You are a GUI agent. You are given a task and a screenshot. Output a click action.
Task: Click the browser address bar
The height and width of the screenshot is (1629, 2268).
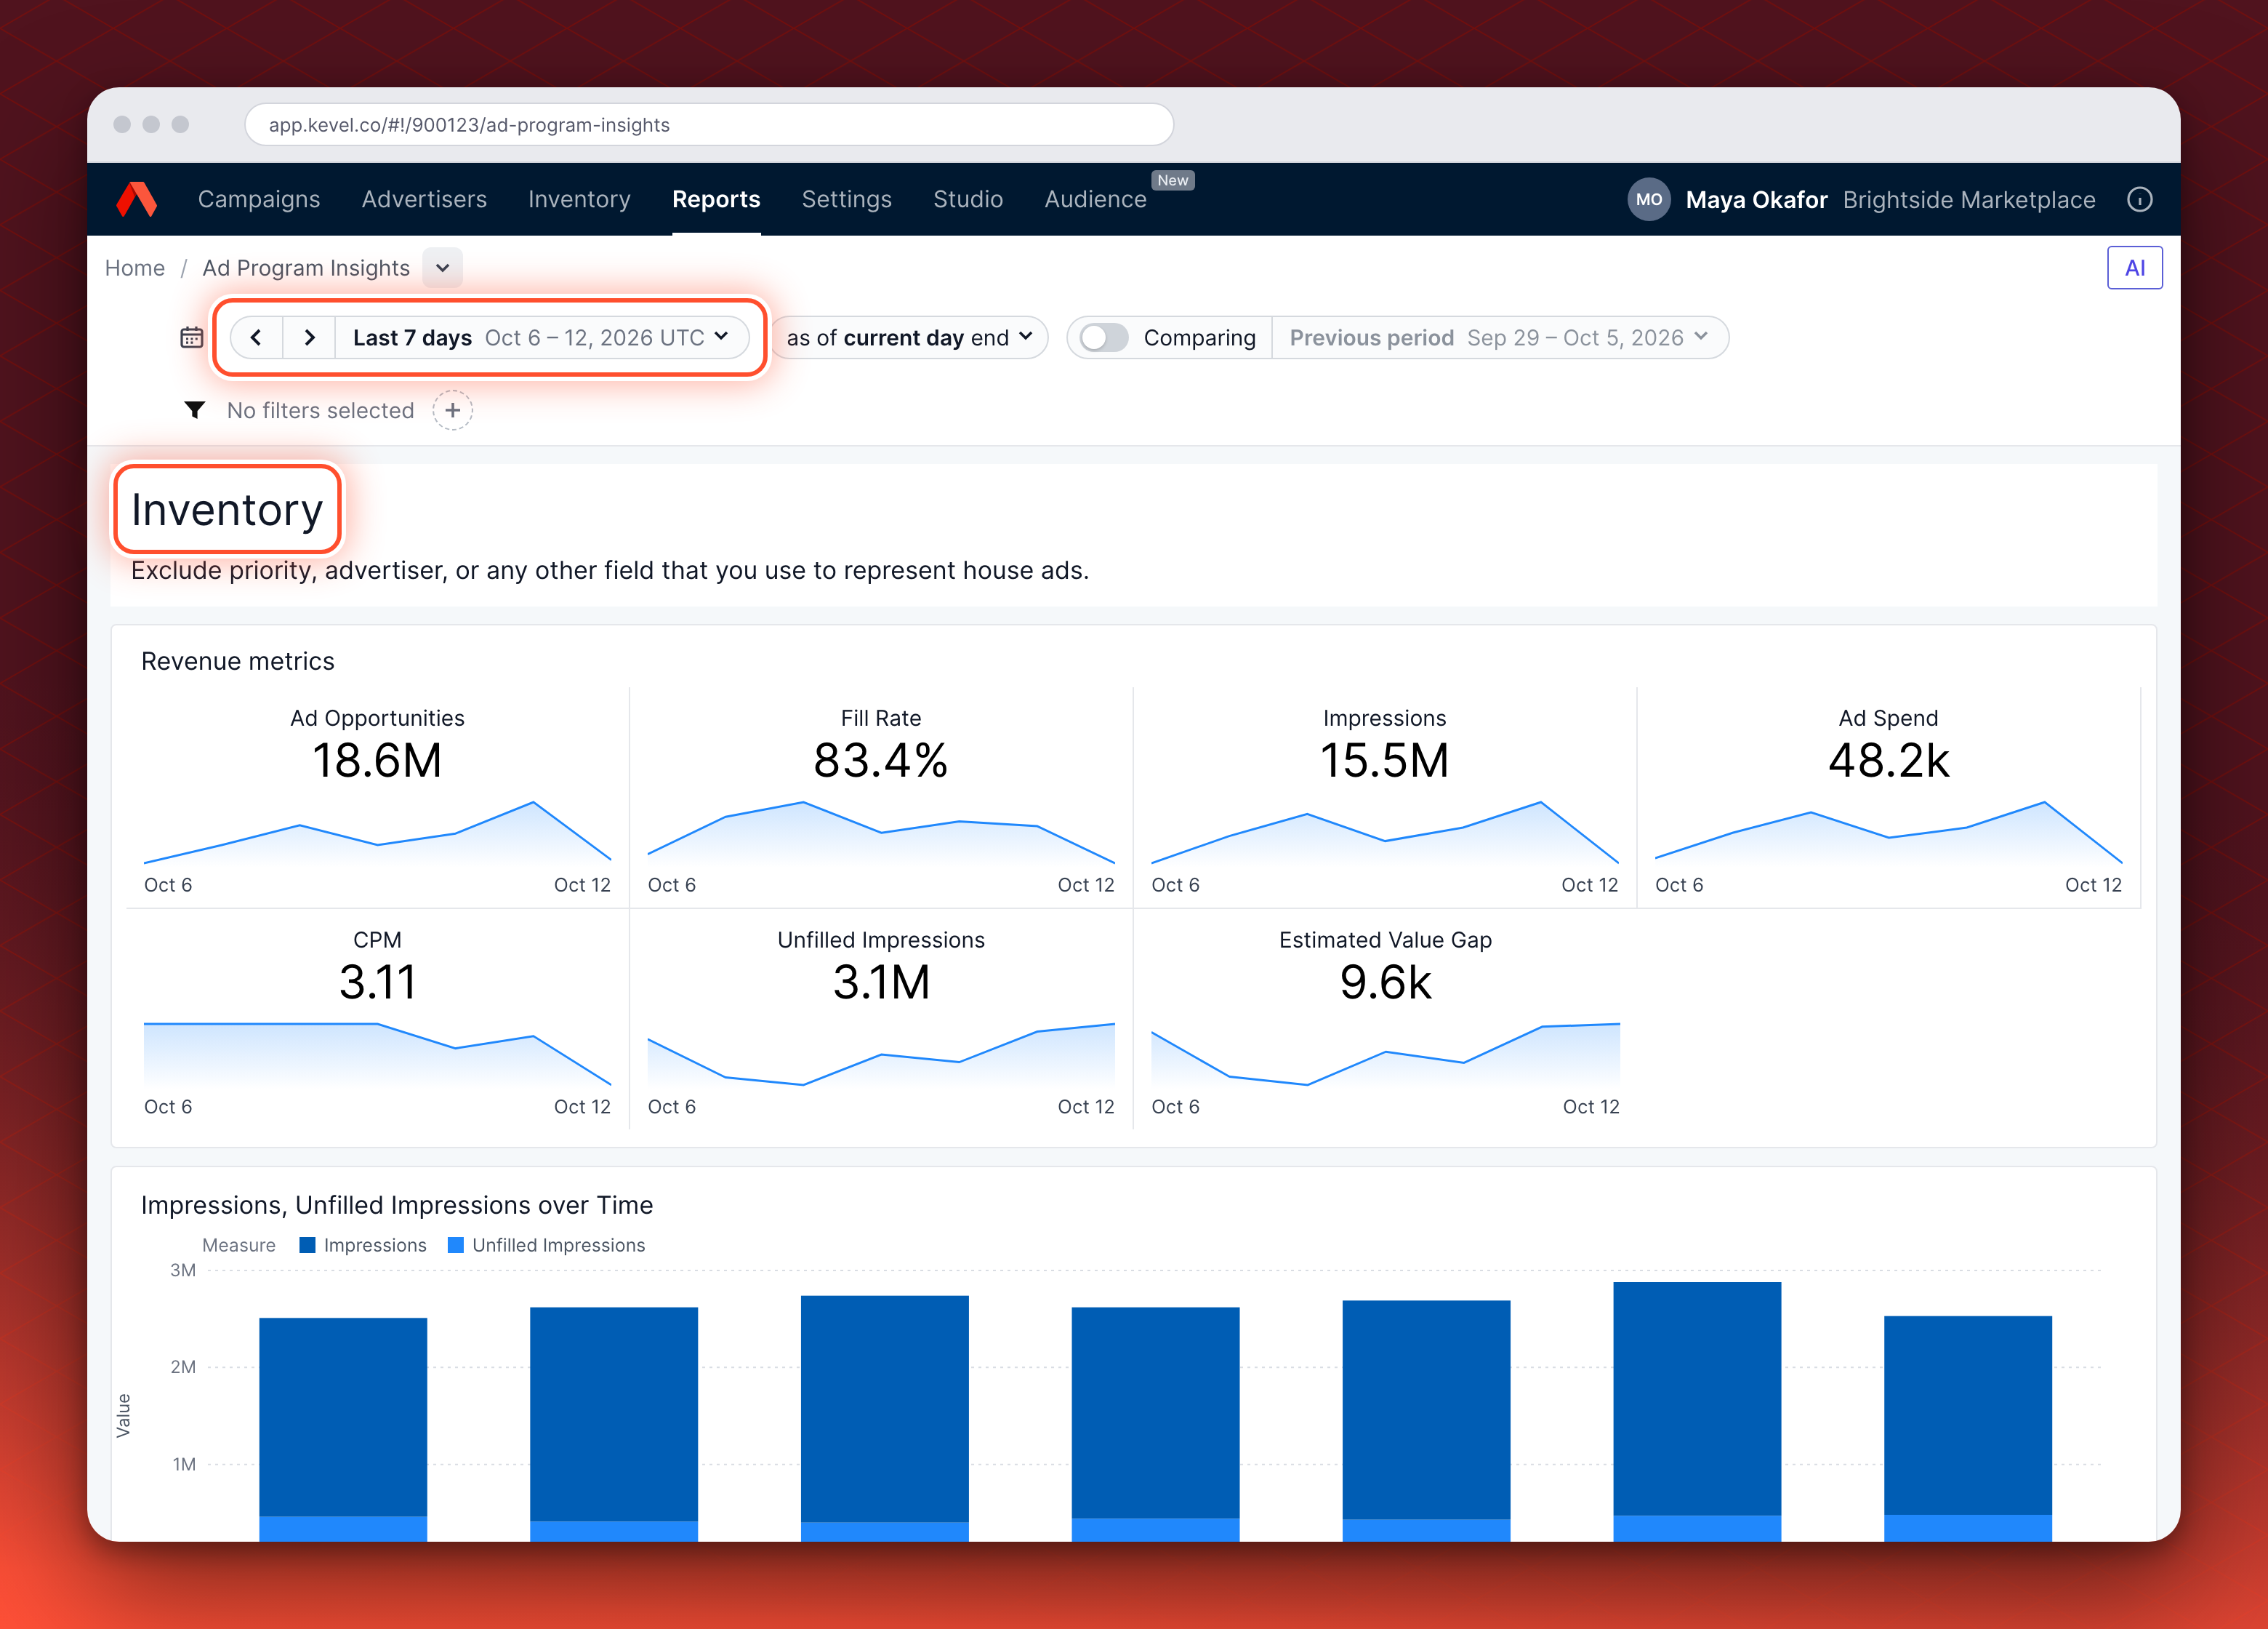tap(708, 124)
